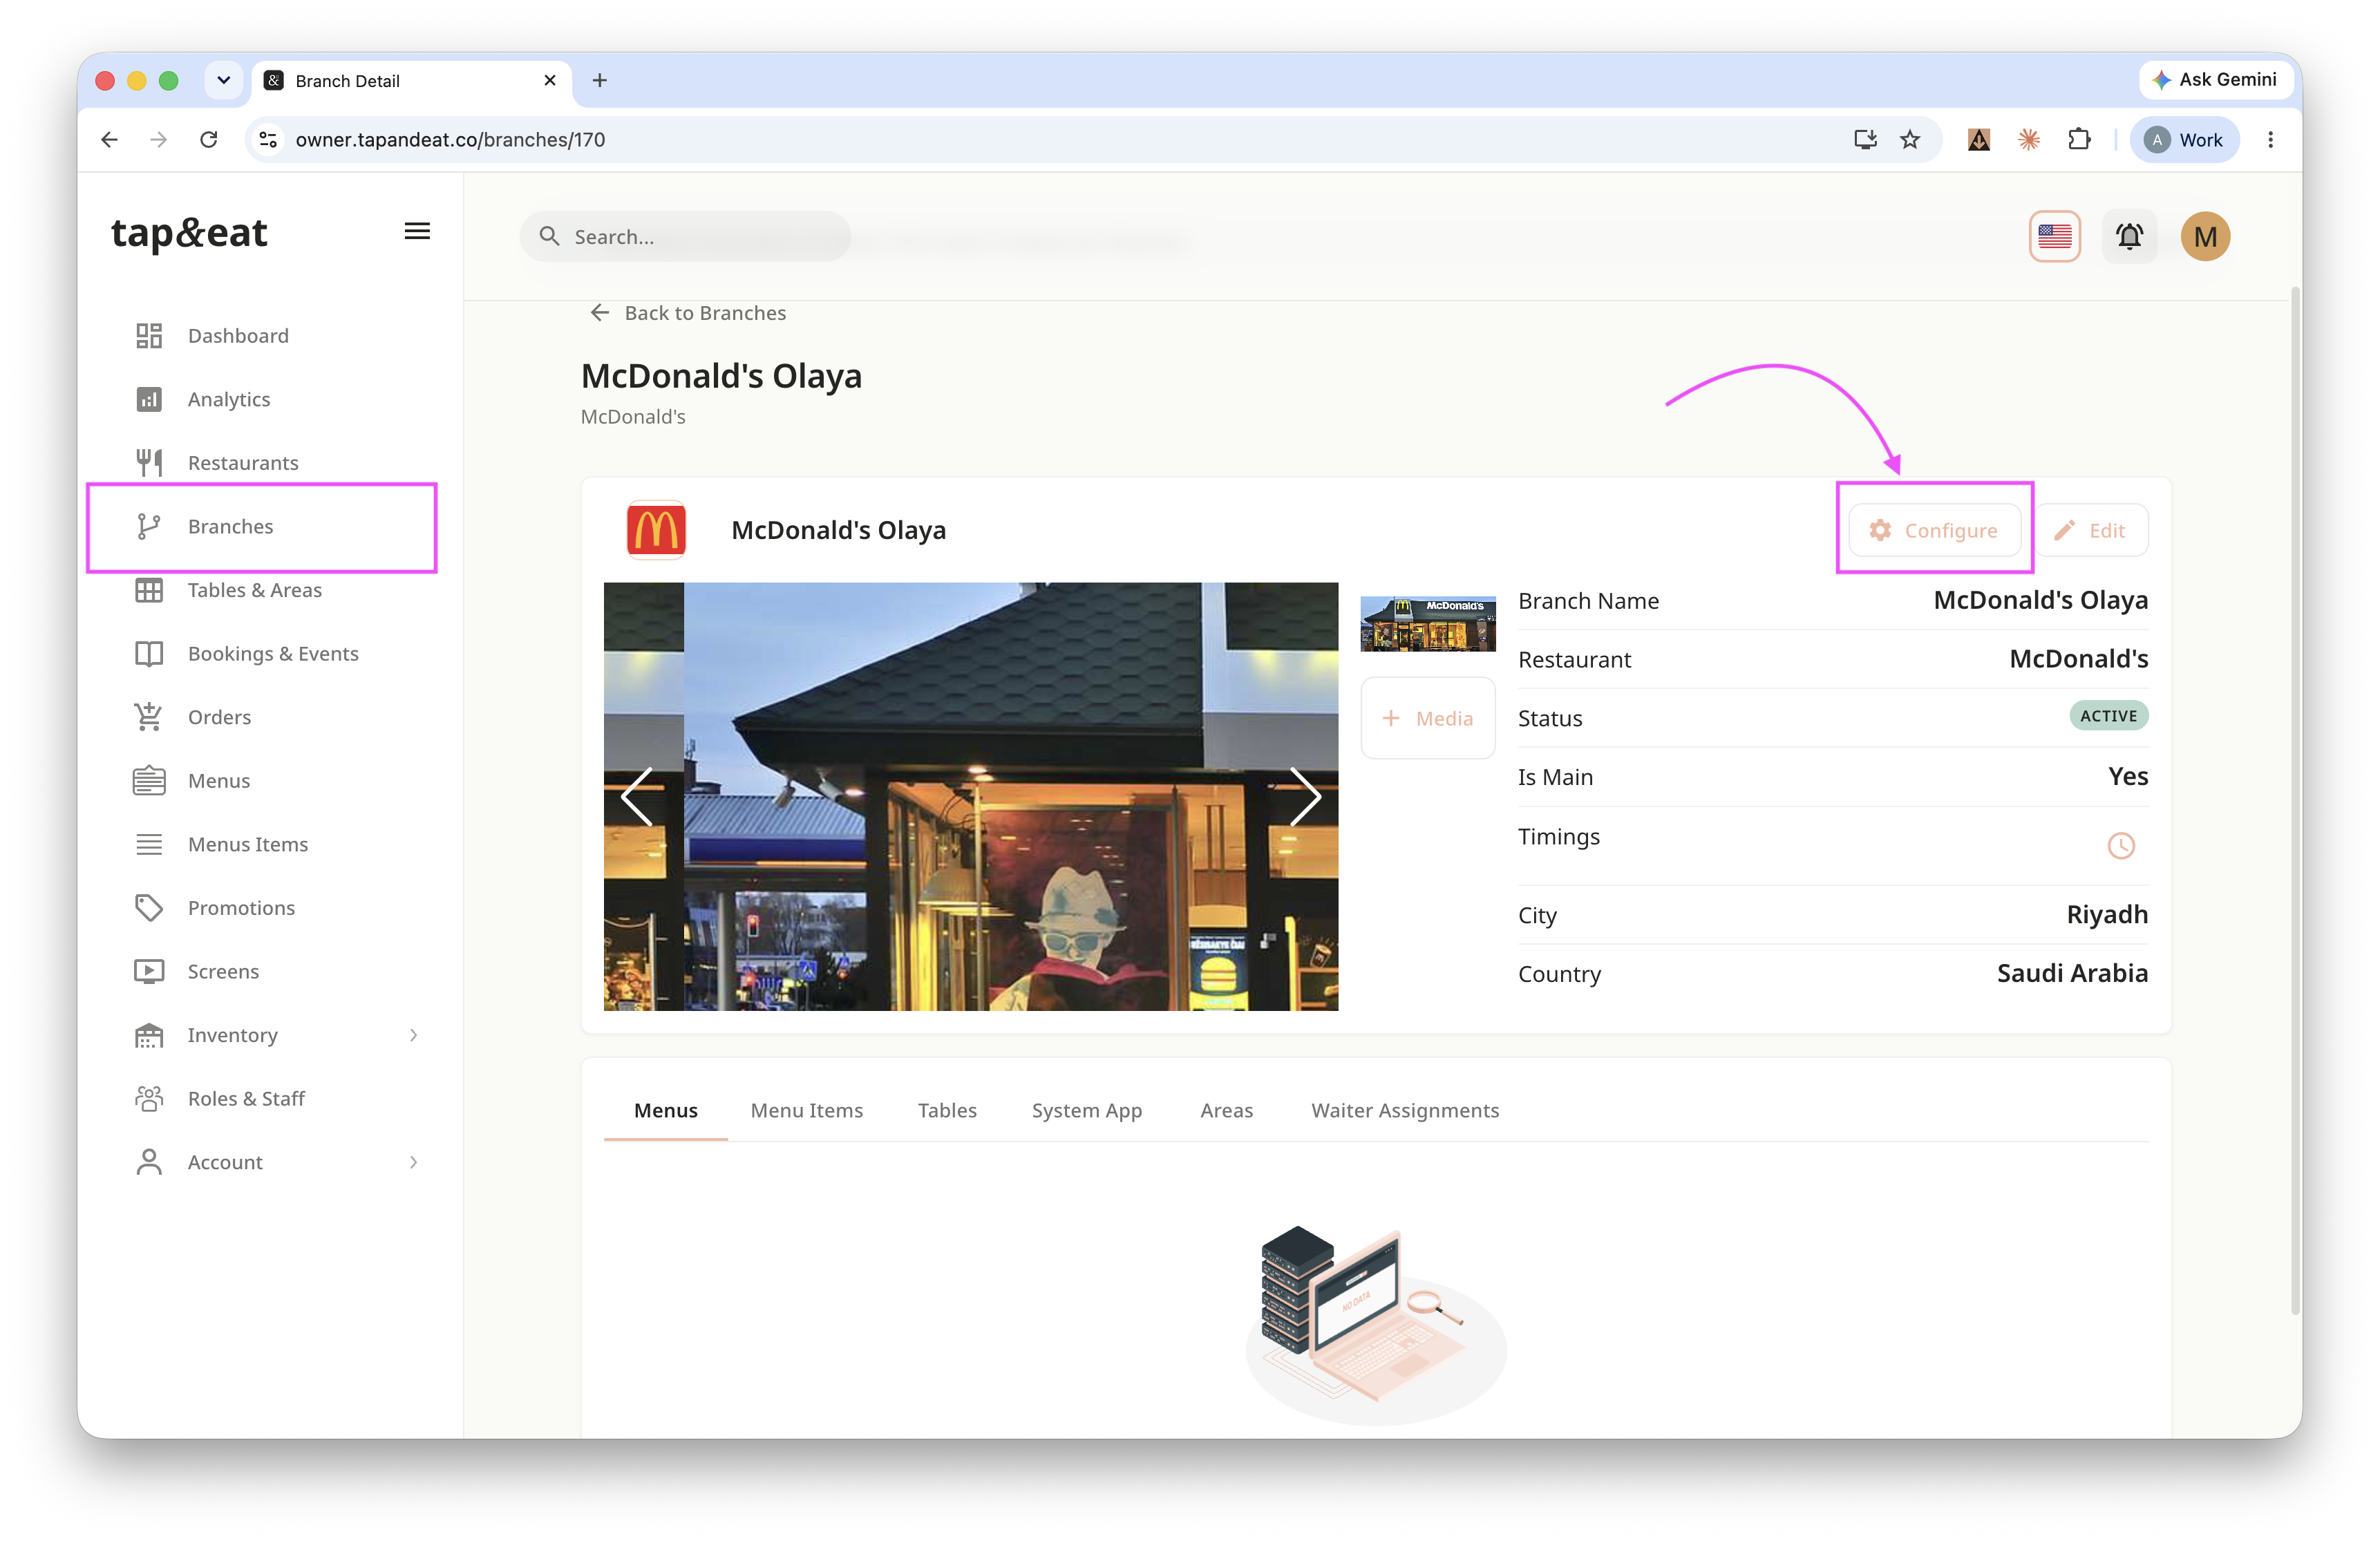Switch to the Menu Items tab

pos(806,1110)
